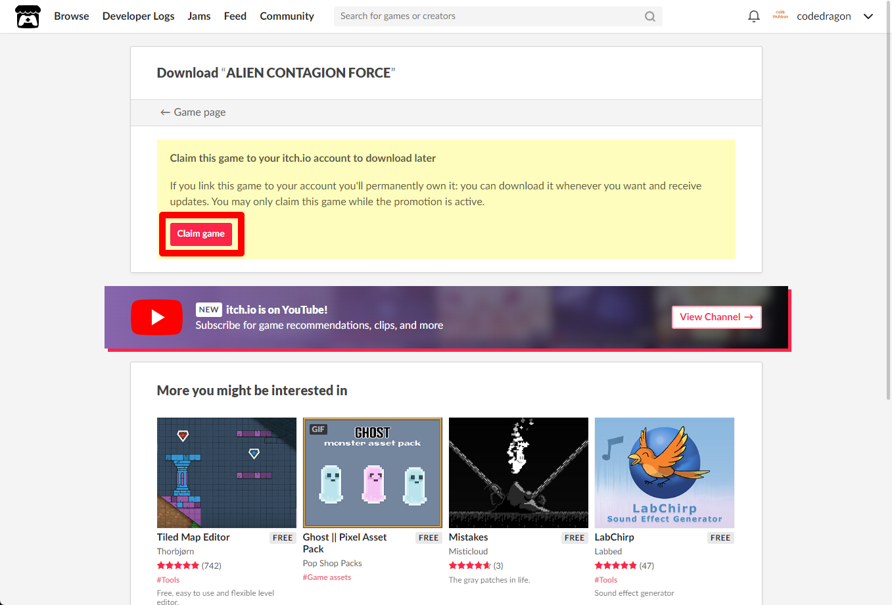892x605 pixels.
Task: Click the #Game assets tag
Action: pyautogui.click(x=327, y=577)
